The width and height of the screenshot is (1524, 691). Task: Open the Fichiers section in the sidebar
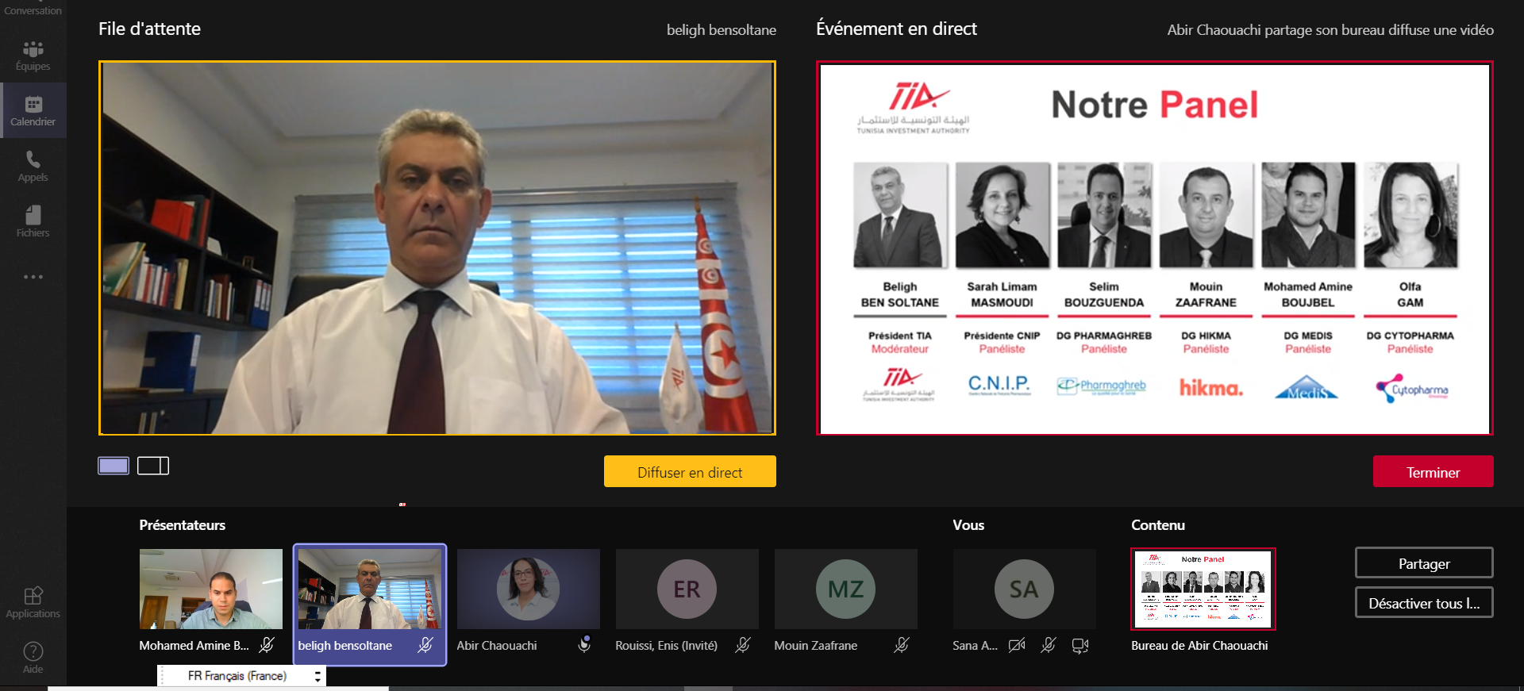(33, 222)
